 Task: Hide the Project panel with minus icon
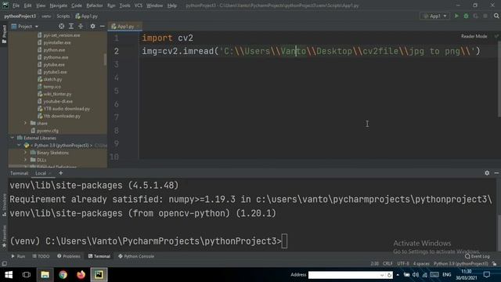coord(103,26)
